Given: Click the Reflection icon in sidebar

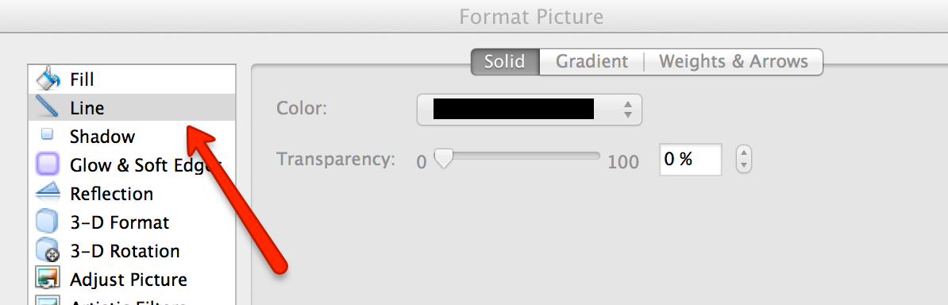Looking at the screenshot, I should (x=48, y=192).
